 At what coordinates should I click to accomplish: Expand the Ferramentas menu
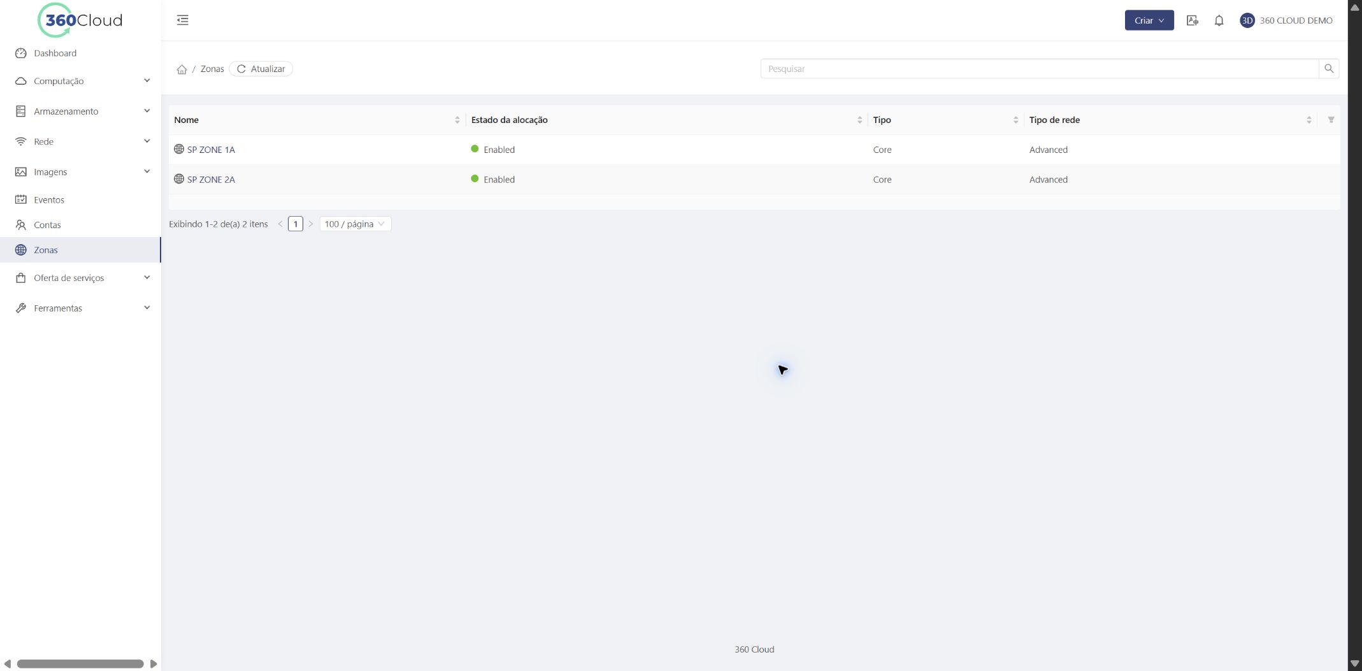80,308
